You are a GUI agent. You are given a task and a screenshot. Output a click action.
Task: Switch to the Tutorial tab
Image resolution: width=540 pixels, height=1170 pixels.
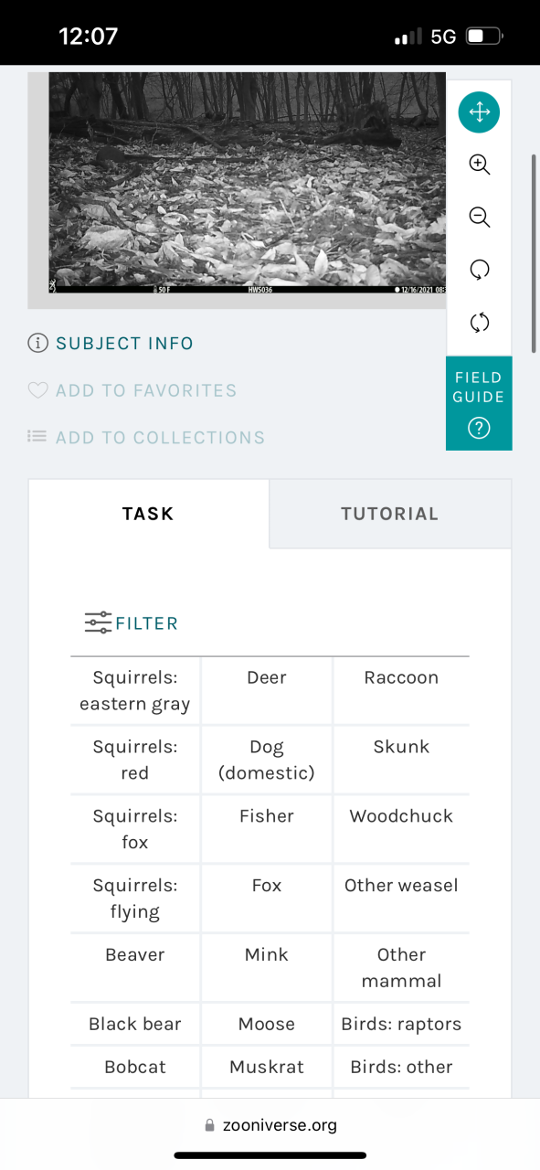point(390,514)
